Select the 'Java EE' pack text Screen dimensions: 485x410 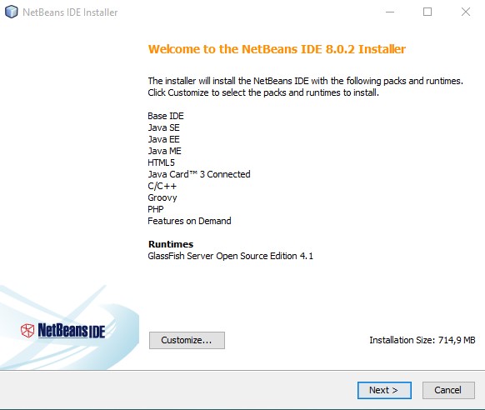[x=163, y=139]
